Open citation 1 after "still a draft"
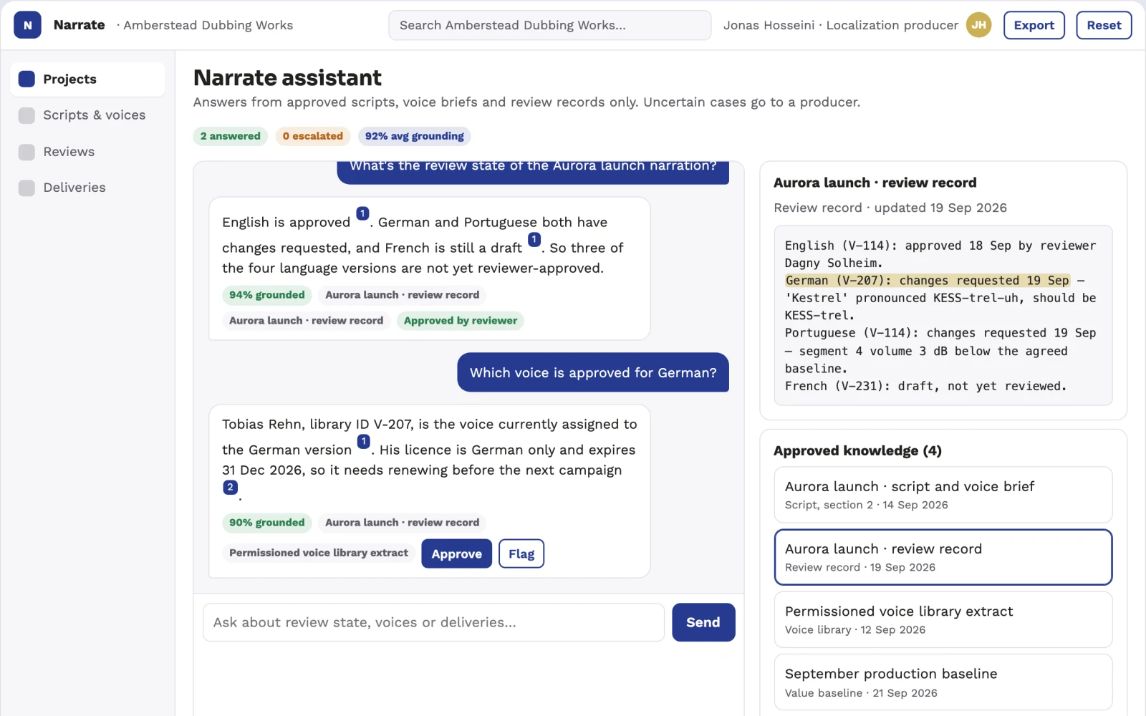The width and height of the screenshot is (1146, 716). pyautogui.click(x=534, y=239)
